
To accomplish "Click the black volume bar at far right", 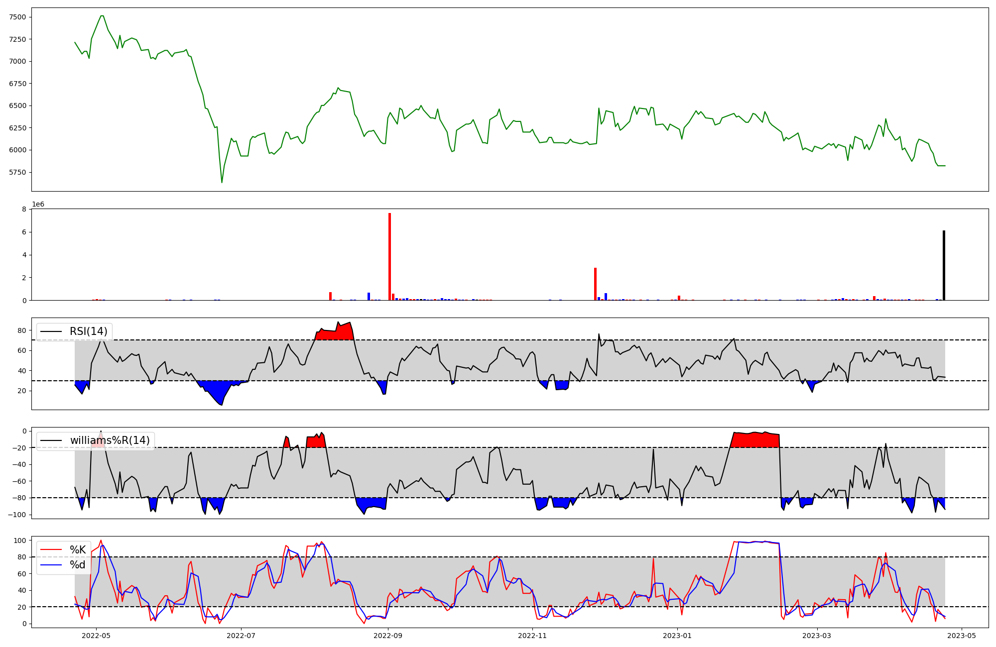I will click(x=944, y=265).
